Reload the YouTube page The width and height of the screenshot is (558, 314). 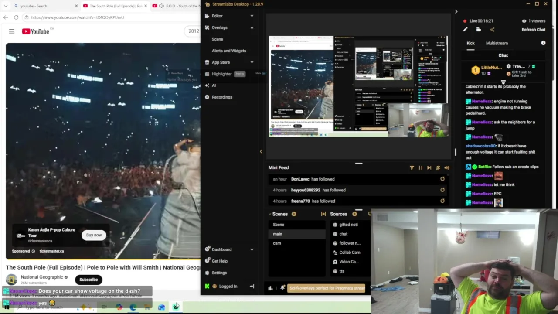pos(16,17)
